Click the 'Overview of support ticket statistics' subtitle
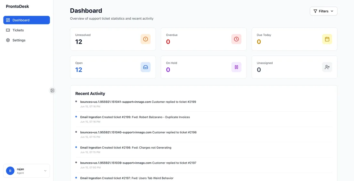Image resolution: width=354 pixels, height=181 pixels. tap(112, 19)
